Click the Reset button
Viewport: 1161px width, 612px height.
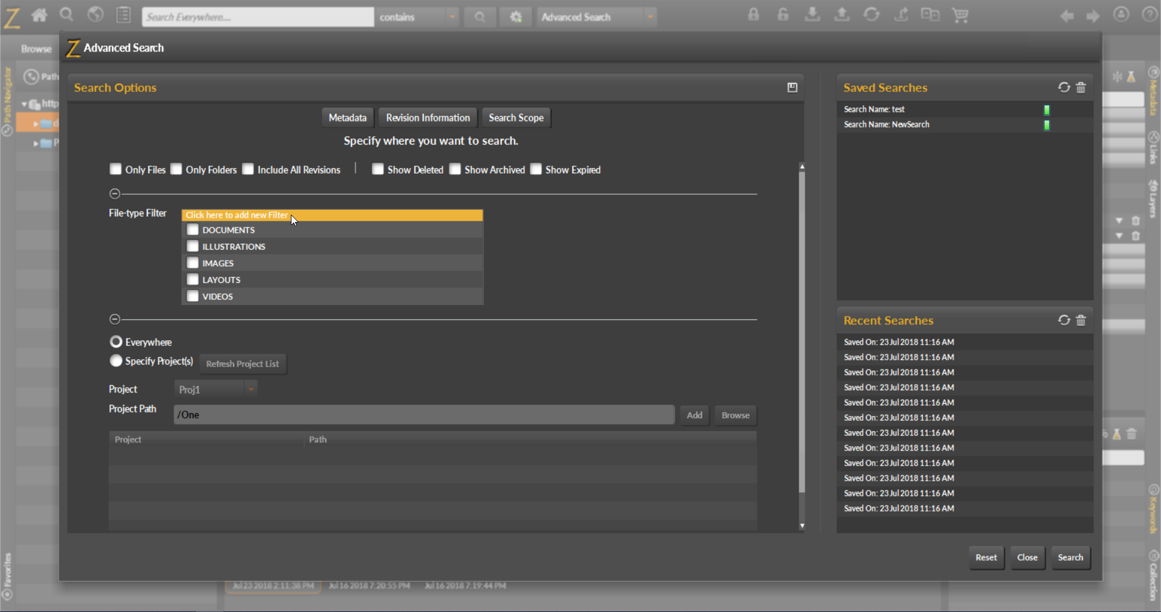(x=986, y=558)
